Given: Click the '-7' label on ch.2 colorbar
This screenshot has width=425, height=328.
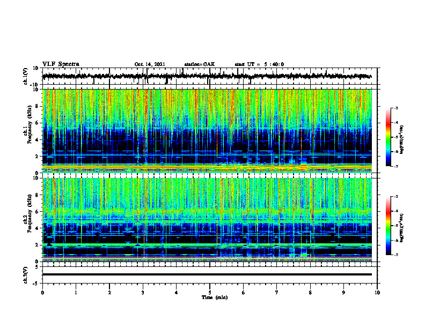Looking at the screenshot, I should click(x=395, y=255).
